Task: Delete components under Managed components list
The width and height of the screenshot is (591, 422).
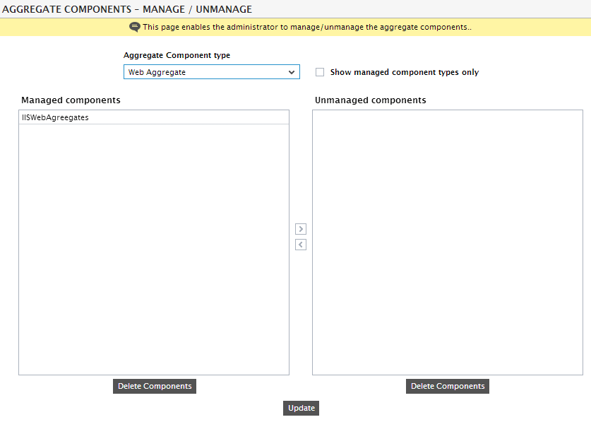Action: 155,386
